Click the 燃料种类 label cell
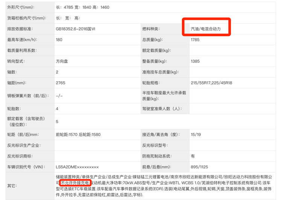Image resolution: width=282 pixels, height=200 pixels. (151, 29)
